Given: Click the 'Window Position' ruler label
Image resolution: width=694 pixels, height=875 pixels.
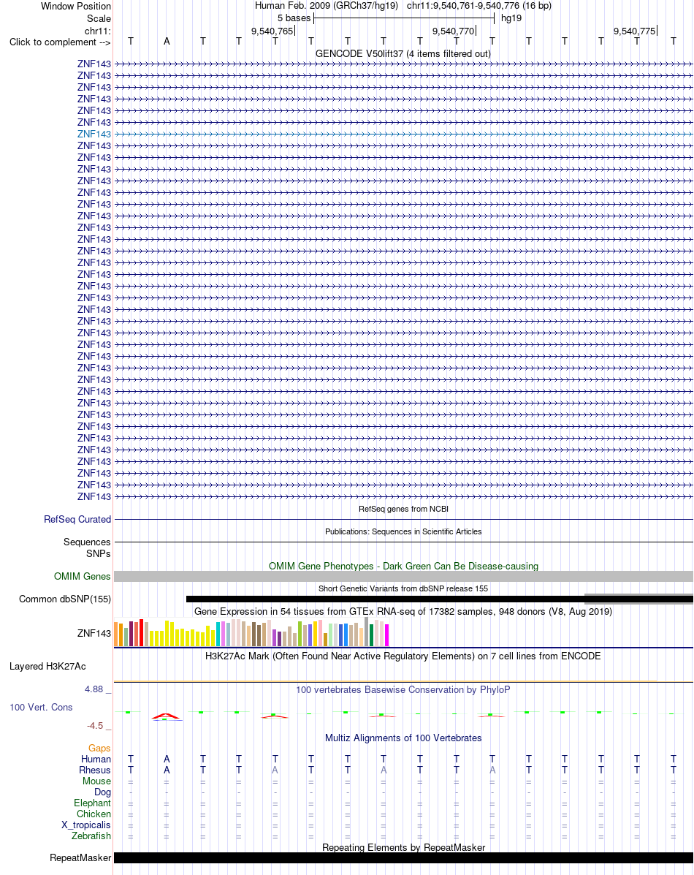Looking at the screenshot, I should [76, 6].
